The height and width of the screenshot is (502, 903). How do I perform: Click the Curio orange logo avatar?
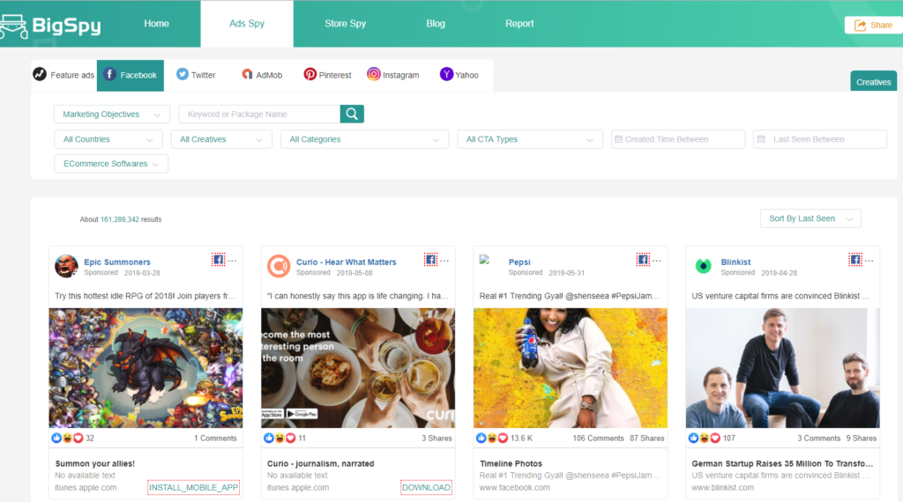click(279, 266)
